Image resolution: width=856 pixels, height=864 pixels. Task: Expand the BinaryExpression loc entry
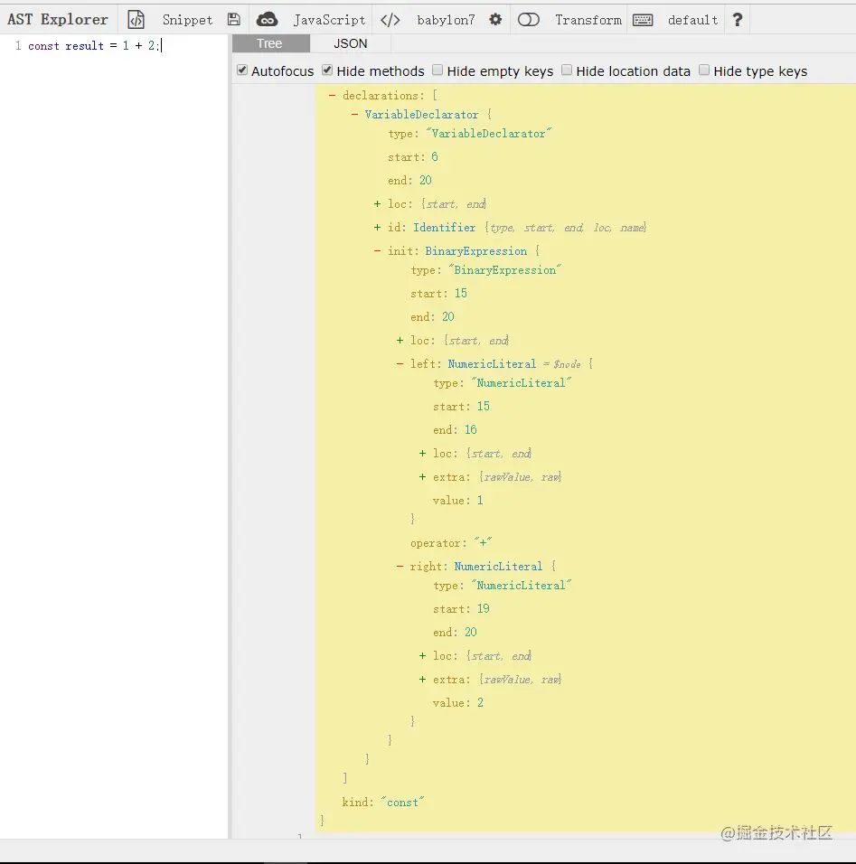(400, 341)
